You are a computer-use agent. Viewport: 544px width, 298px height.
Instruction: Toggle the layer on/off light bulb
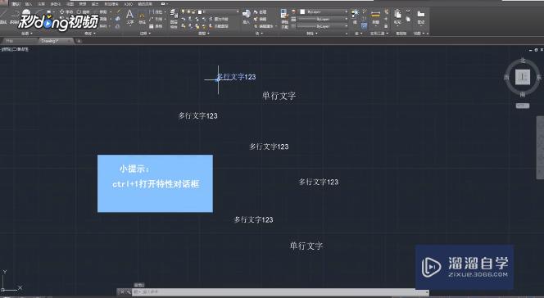click(184, 11)
